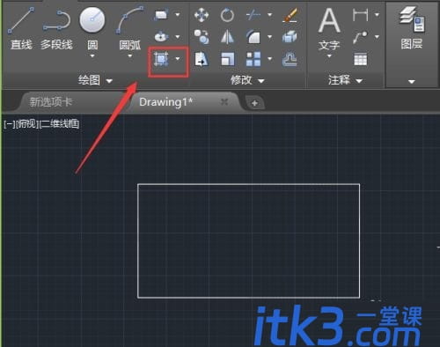Expand the Draw (绘图) panel
This screenshot has height=347, width=440.
(x=95, y=80)
